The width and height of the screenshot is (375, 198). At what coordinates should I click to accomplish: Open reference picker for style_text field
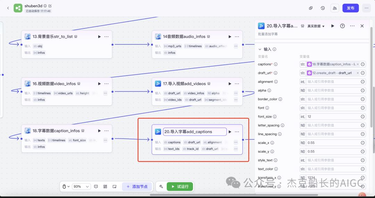(x=362, y=160)
